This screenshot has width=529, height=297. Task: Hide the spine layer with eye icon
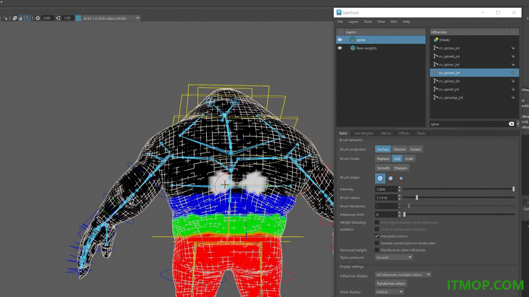click(x=340, y=40)
